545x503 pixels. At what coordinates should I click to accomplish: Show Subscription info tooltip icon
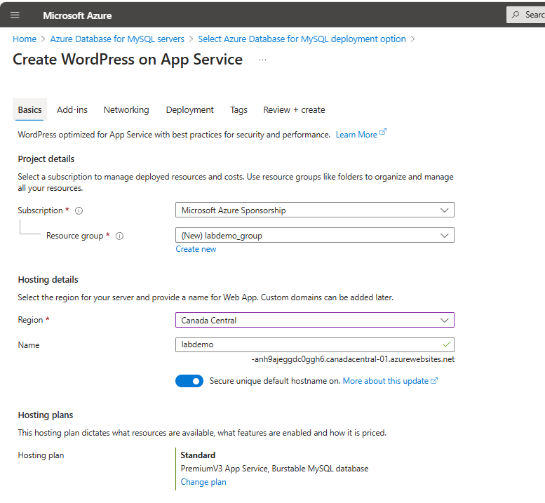pos(79,210)
